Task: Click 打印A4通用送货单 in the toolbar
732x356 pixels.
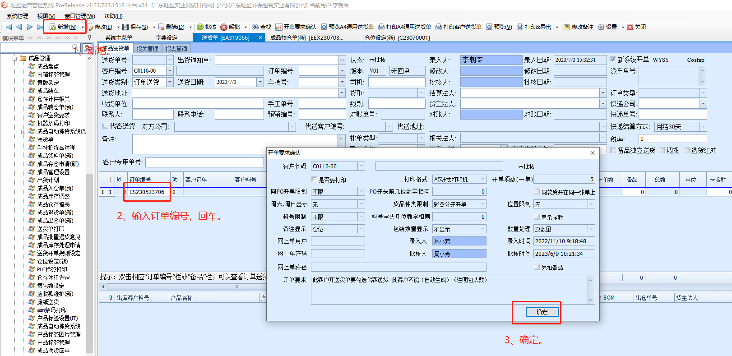Action: click(404, 27)
